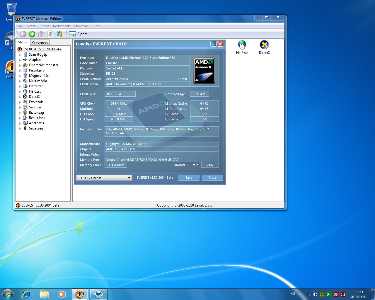The image size is (375, 300).
Task: Open the Fájl menu
Action: click(x=20, y=26)
